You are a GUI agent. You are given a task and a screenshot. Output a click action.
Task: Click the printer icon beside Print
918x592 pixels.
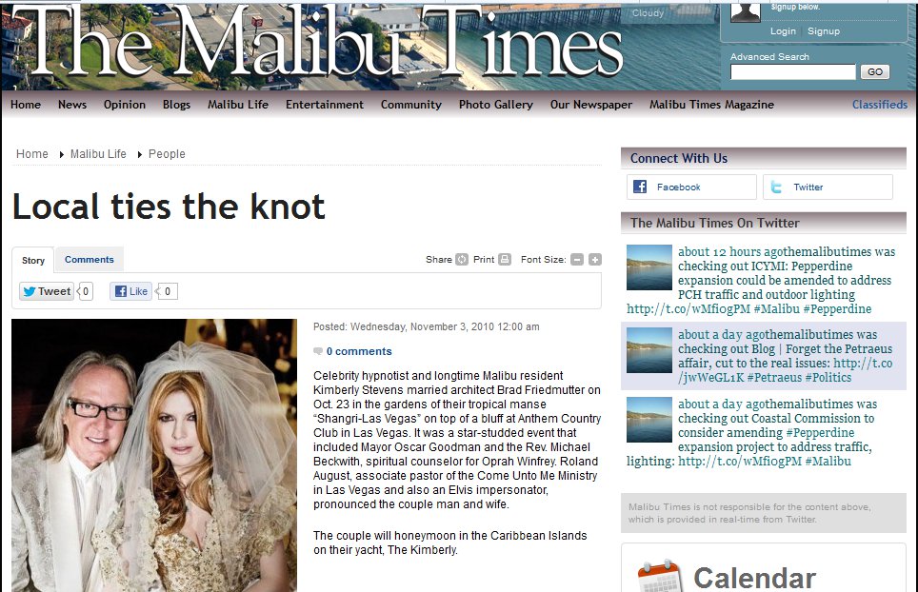[x=505, y=259]
